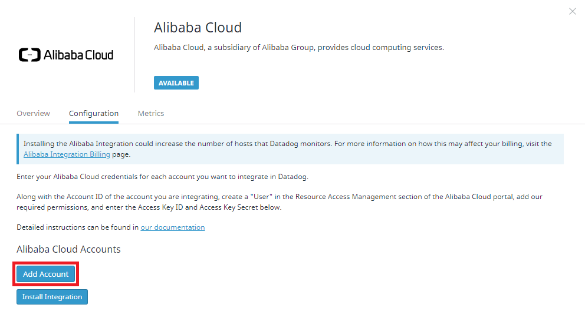
Task: Click the horizontal line under the tabs
Action: 354,124
